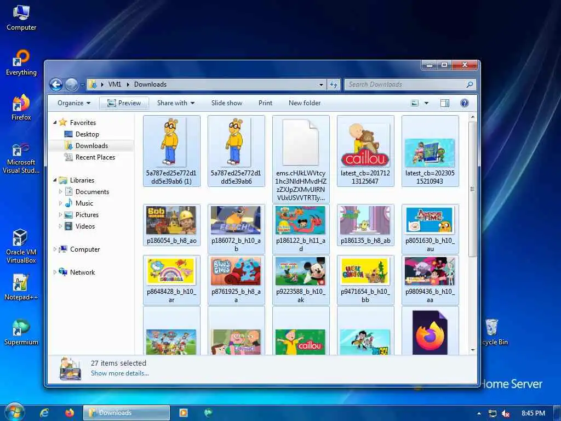
Task: Select the Caillou latest_cb=201712 thumbnail
Action: [365, 151]
